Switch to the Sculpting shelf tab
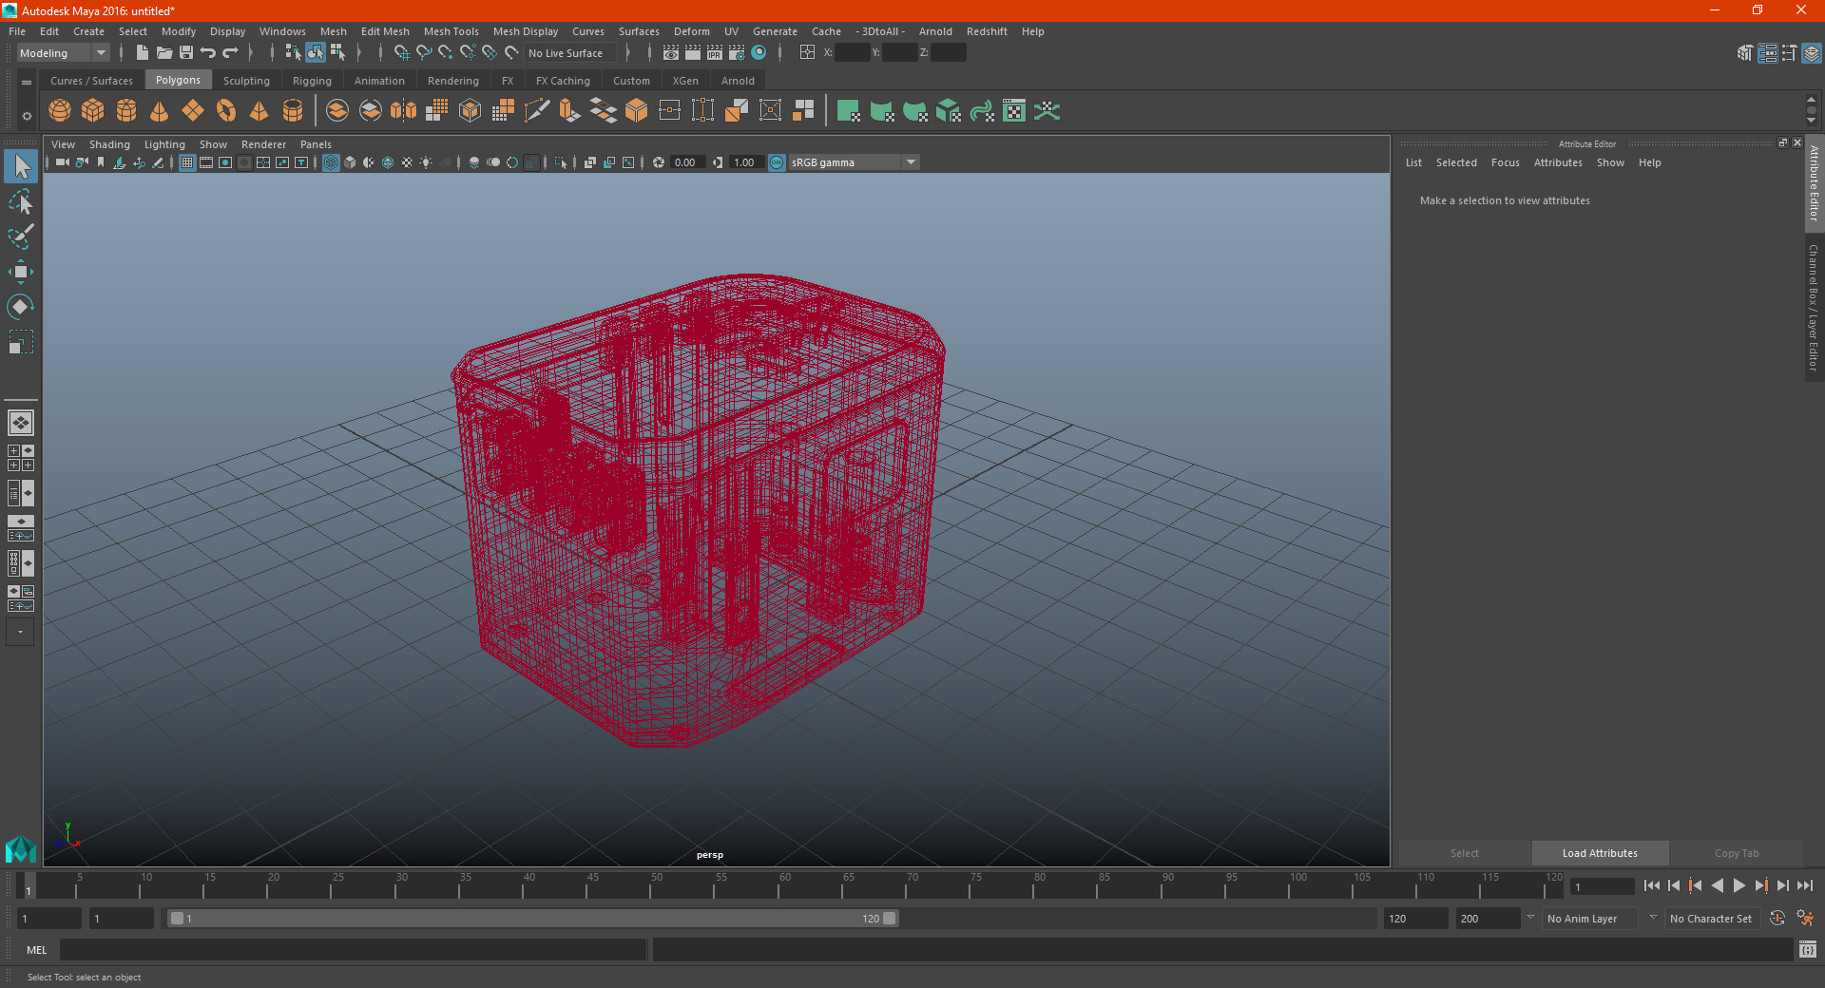This screenshot has height=988, width=1825. coord(246,81)
